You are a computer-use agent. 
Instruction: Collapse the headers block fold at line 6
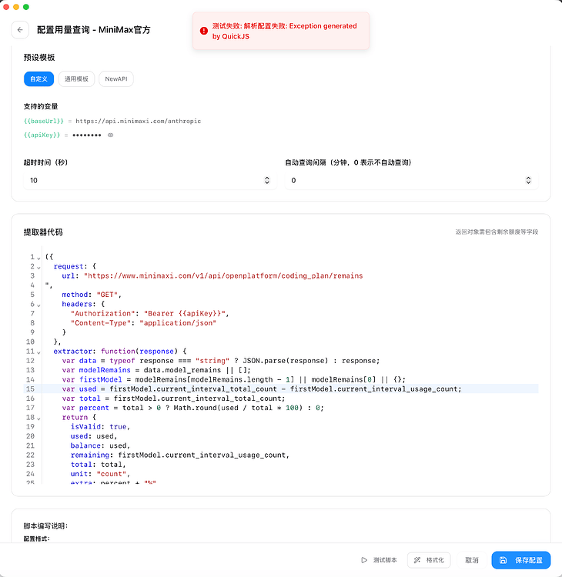click(38, 305)
